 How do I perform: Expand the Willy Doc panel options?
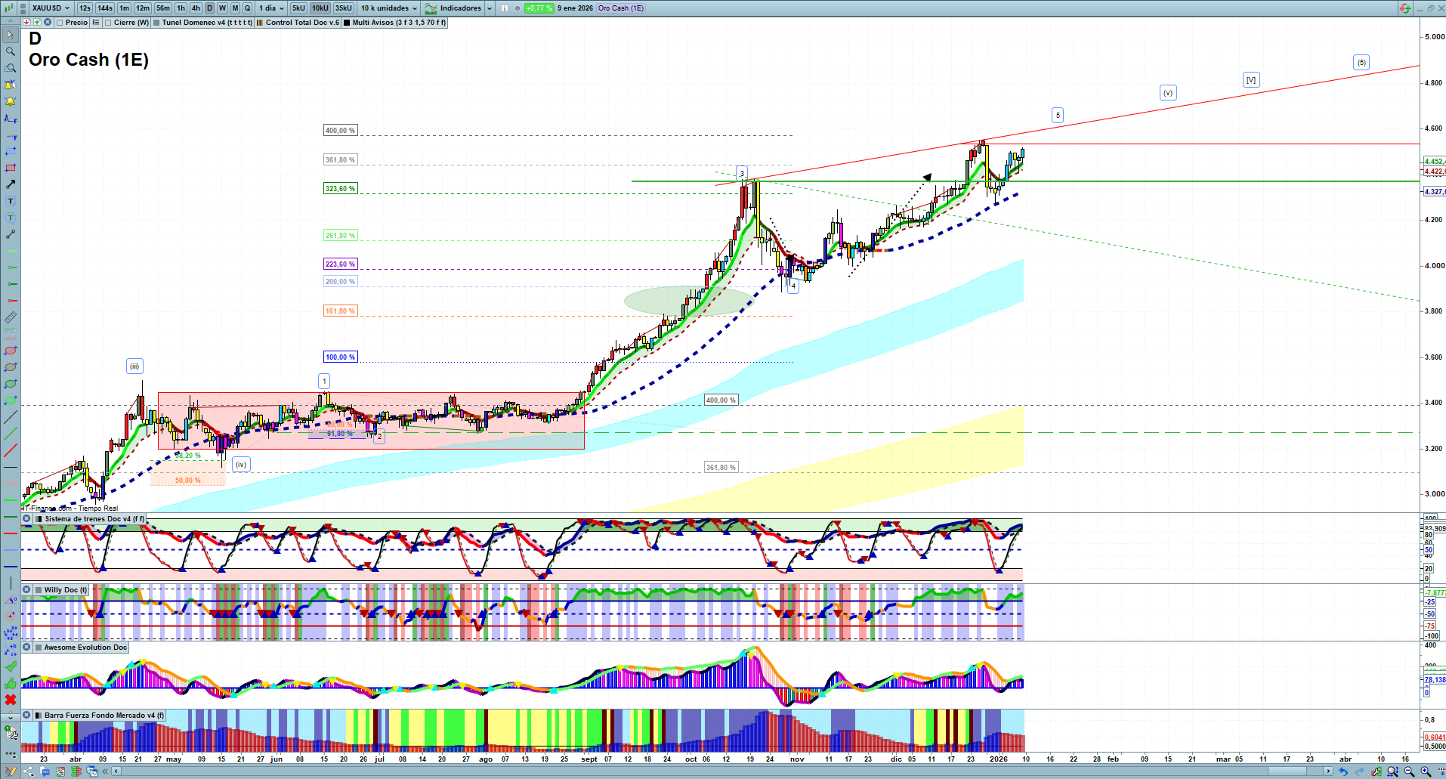(26, 590)
